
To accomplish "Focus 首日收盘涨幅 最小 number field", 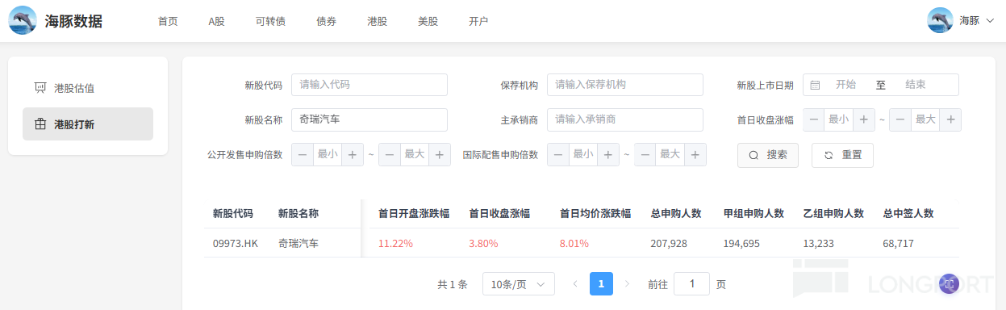I will point(839,119).
